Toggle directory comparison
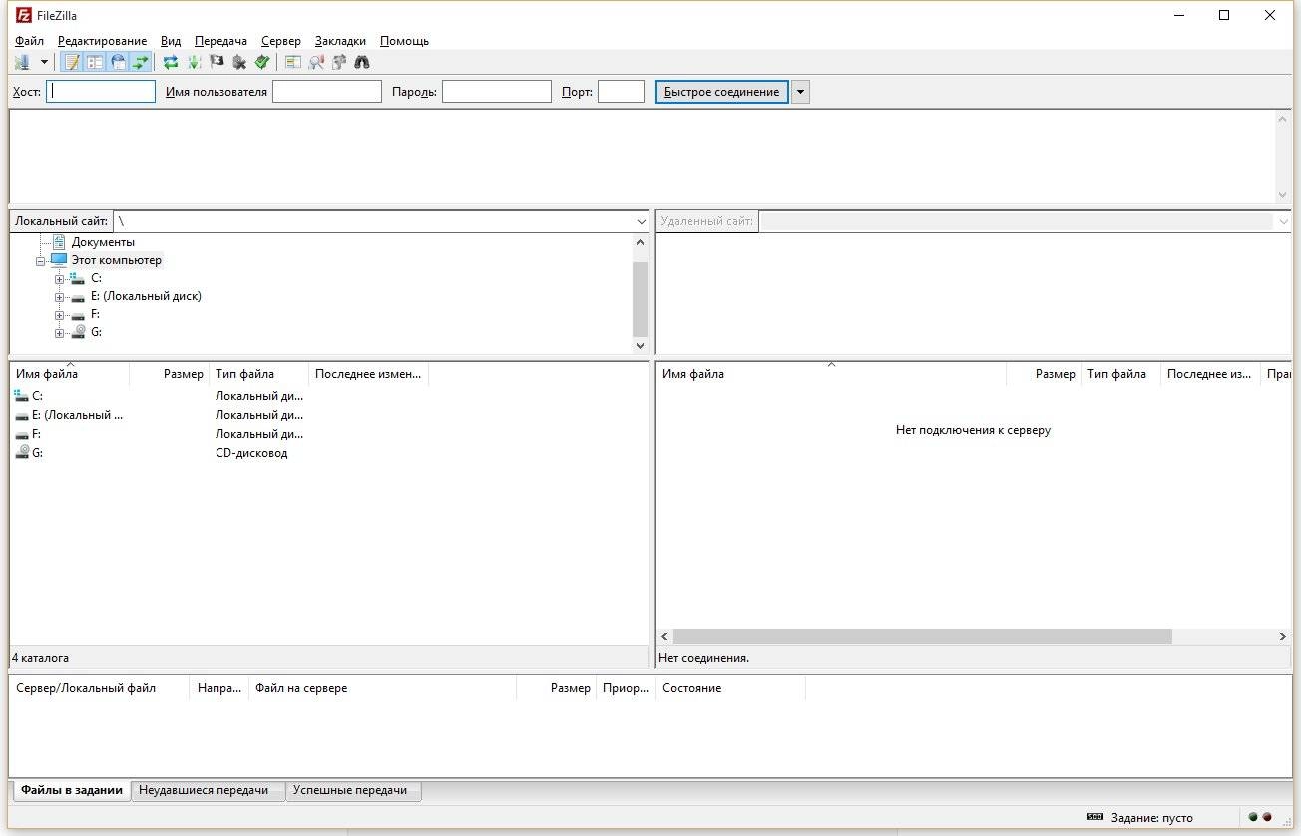 point(316,62)
